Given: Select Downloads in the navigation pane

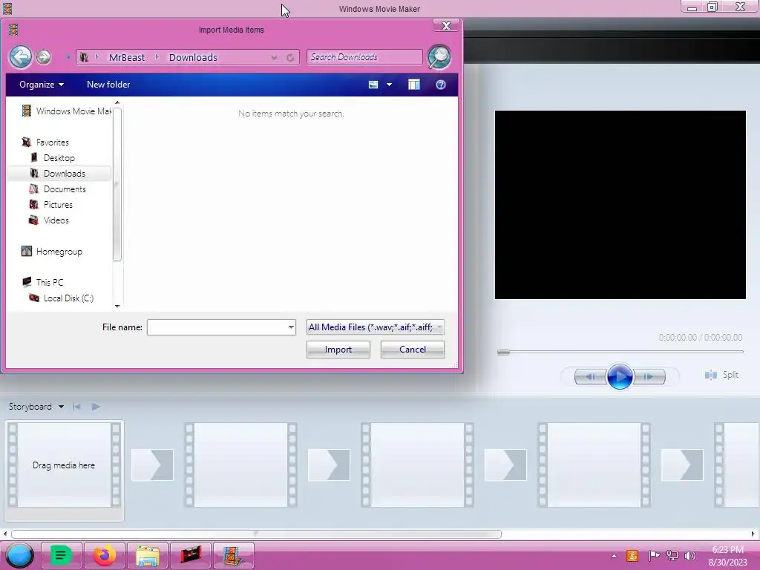Looking at the screenshot, I should [x=59, y=173].
